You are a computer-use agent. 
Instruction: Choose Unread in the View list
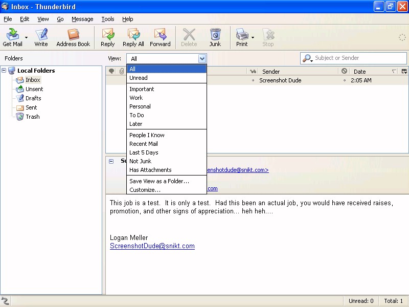(167, 78)
